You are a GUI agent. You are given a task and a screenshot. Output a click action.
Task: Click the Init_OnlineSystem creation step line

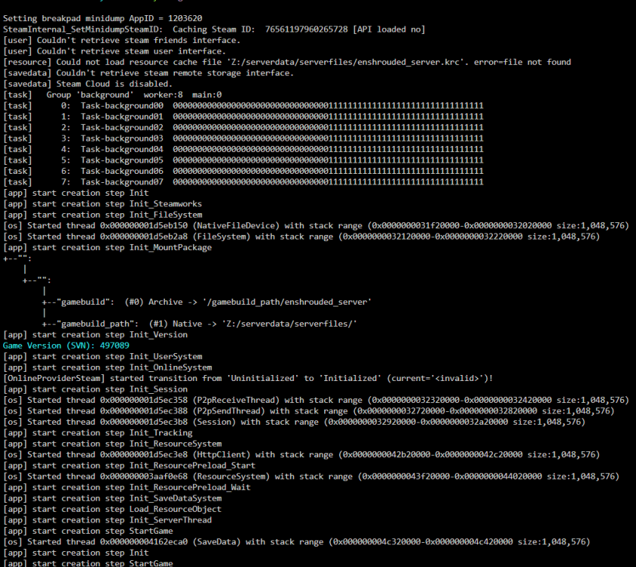tap(108, 367)
